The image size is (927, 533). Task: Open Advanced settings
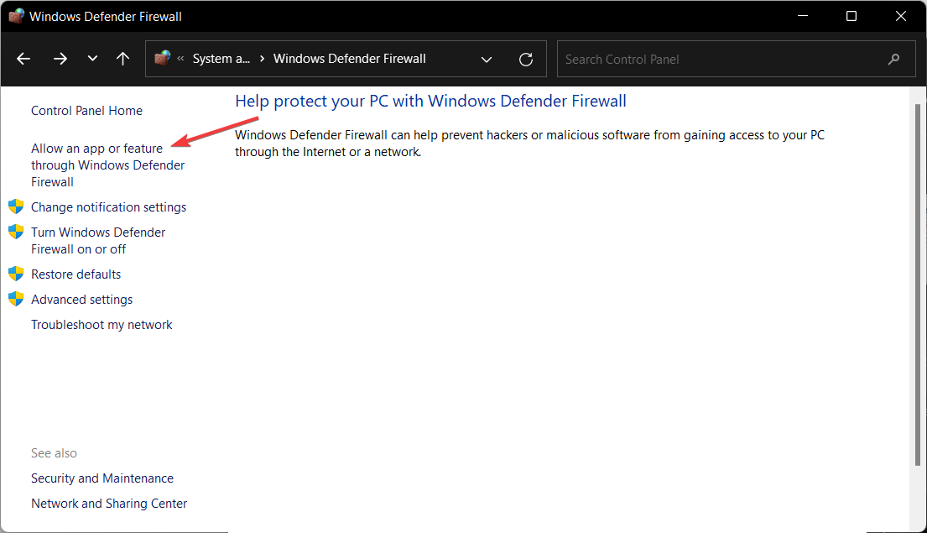pyautogui.click(x=82, y=300)
